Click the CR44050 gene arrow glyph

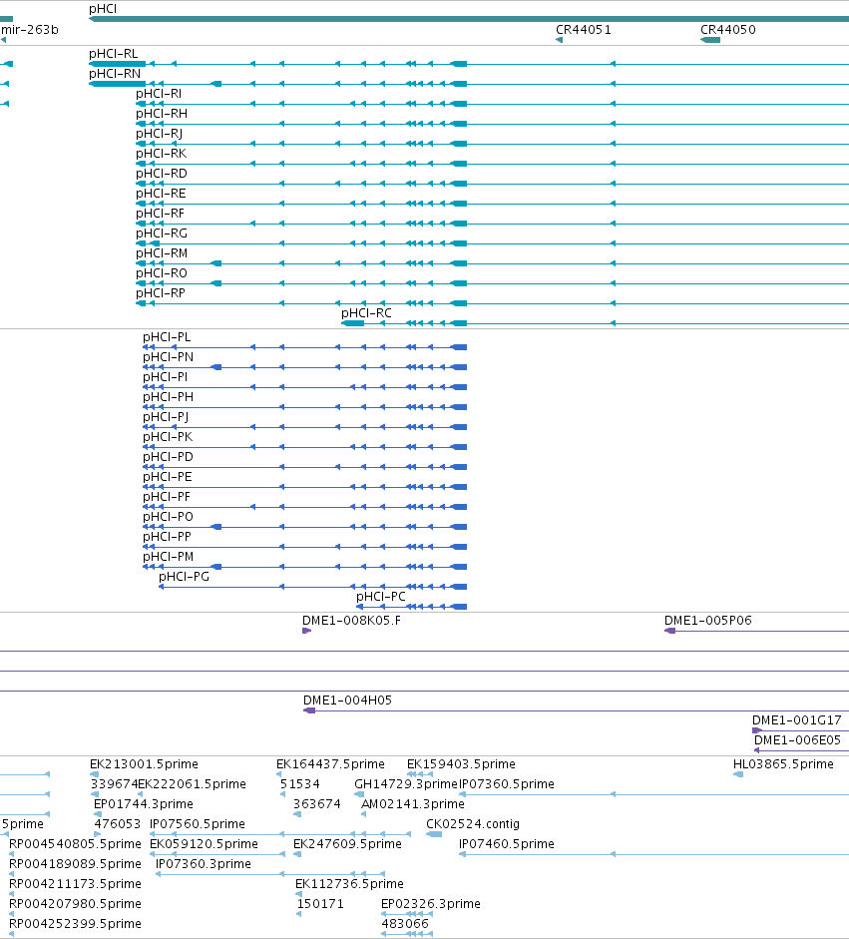710,40
